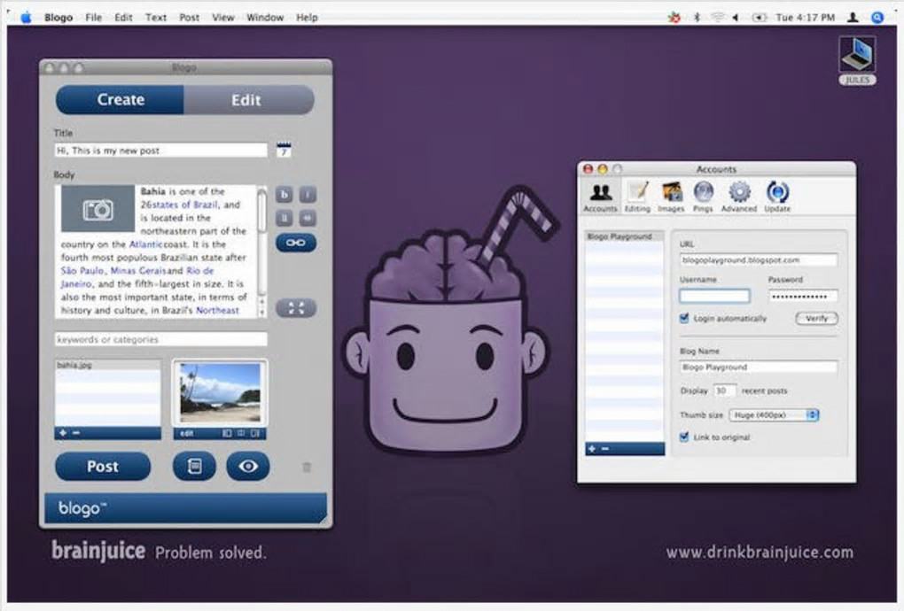Click the blockquote formatting button

[308, 218]
